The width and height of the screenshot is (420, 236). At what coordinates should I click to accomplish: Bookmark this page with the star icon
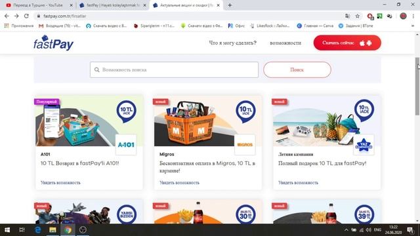357,16
